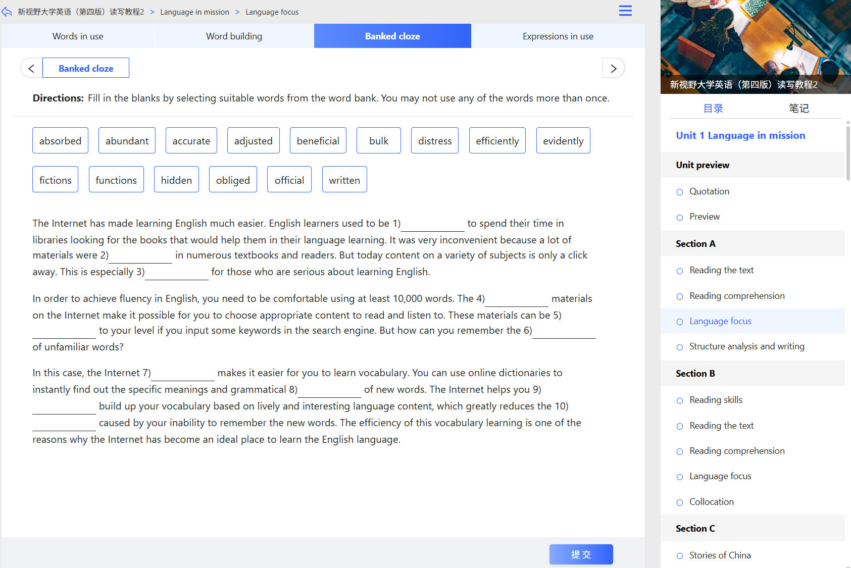Click blank 4 before 'materials'
This screenshot has width=851, height=568.
(517, 299)
